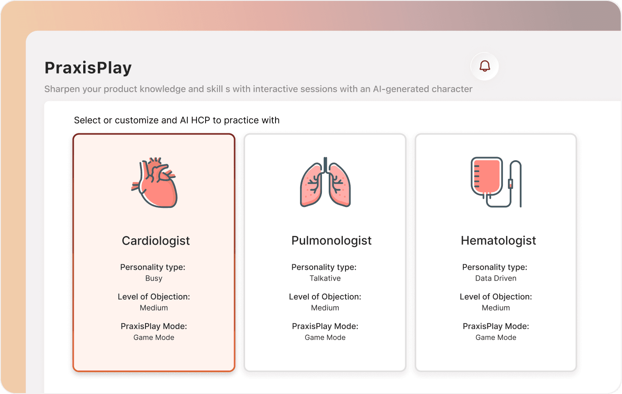Click Game Mode on the Pulmonologist card
This screenshot has height=394, width=622.
click(x=325, y=337)
